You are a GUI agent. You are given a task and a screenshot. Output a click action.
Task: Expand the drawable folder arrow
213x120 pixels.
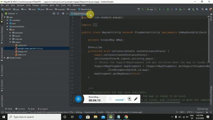pos(10,33)
